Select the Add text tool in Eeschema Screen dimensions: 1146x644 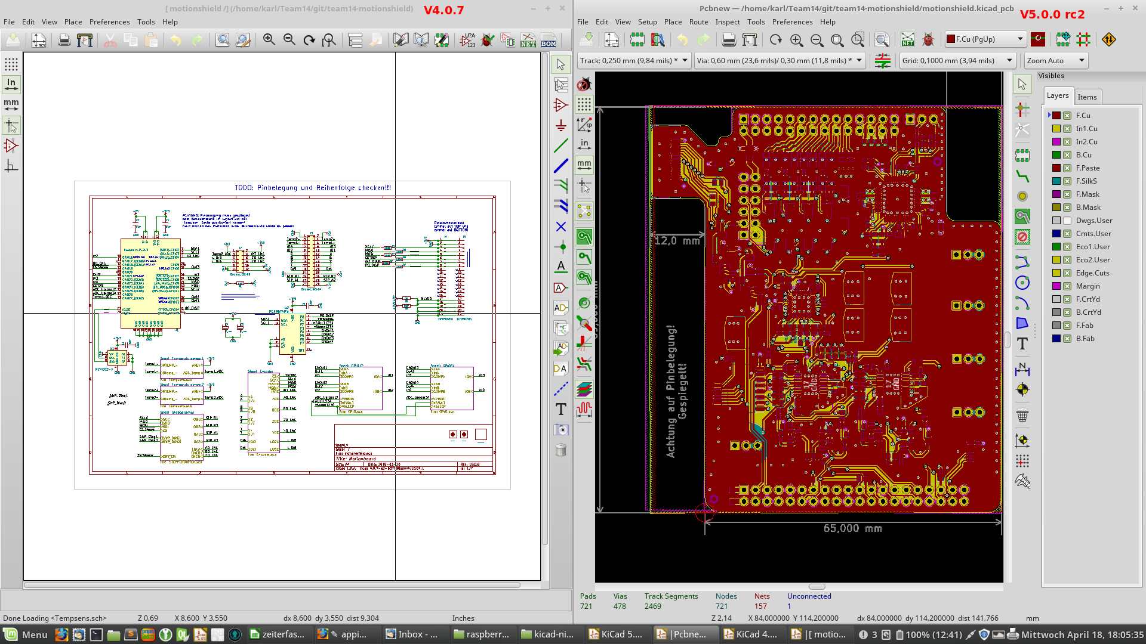click(560, 409)
